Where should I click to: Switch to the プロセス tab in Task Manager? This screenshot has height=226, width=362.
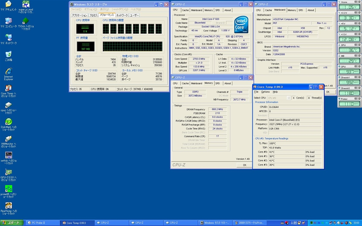tap(93, 15)
